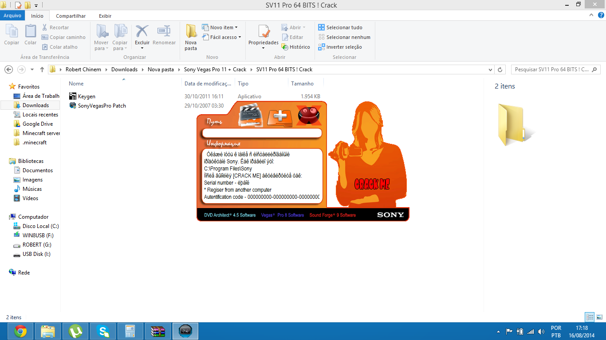Screen dimensions: 606x340
Task: Open the Fácil acesso dropdown
Action: tap(221, 37)
